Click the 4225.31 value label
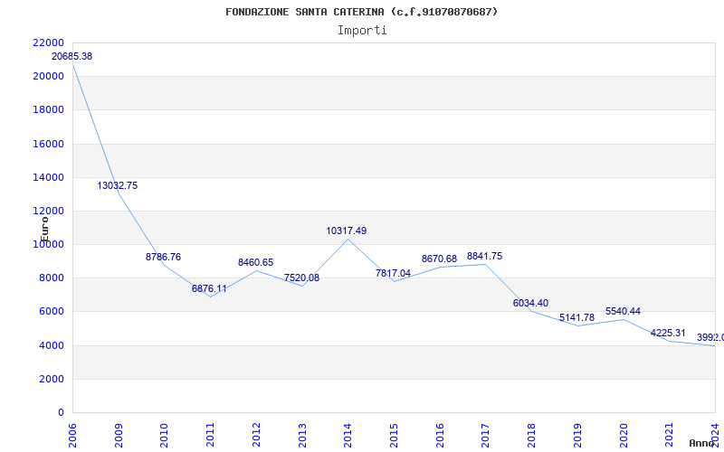Screen dimensions: 724x452 tap(668, 333)
